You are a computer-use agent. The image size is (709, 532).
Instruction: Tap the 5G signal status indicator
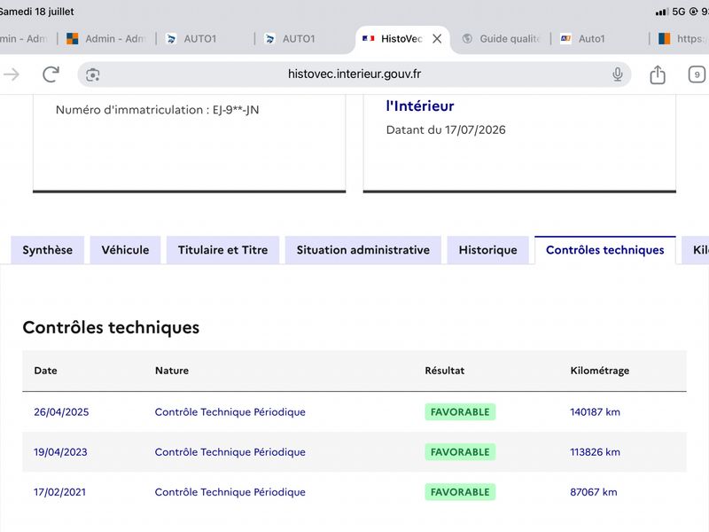(678, 12)
